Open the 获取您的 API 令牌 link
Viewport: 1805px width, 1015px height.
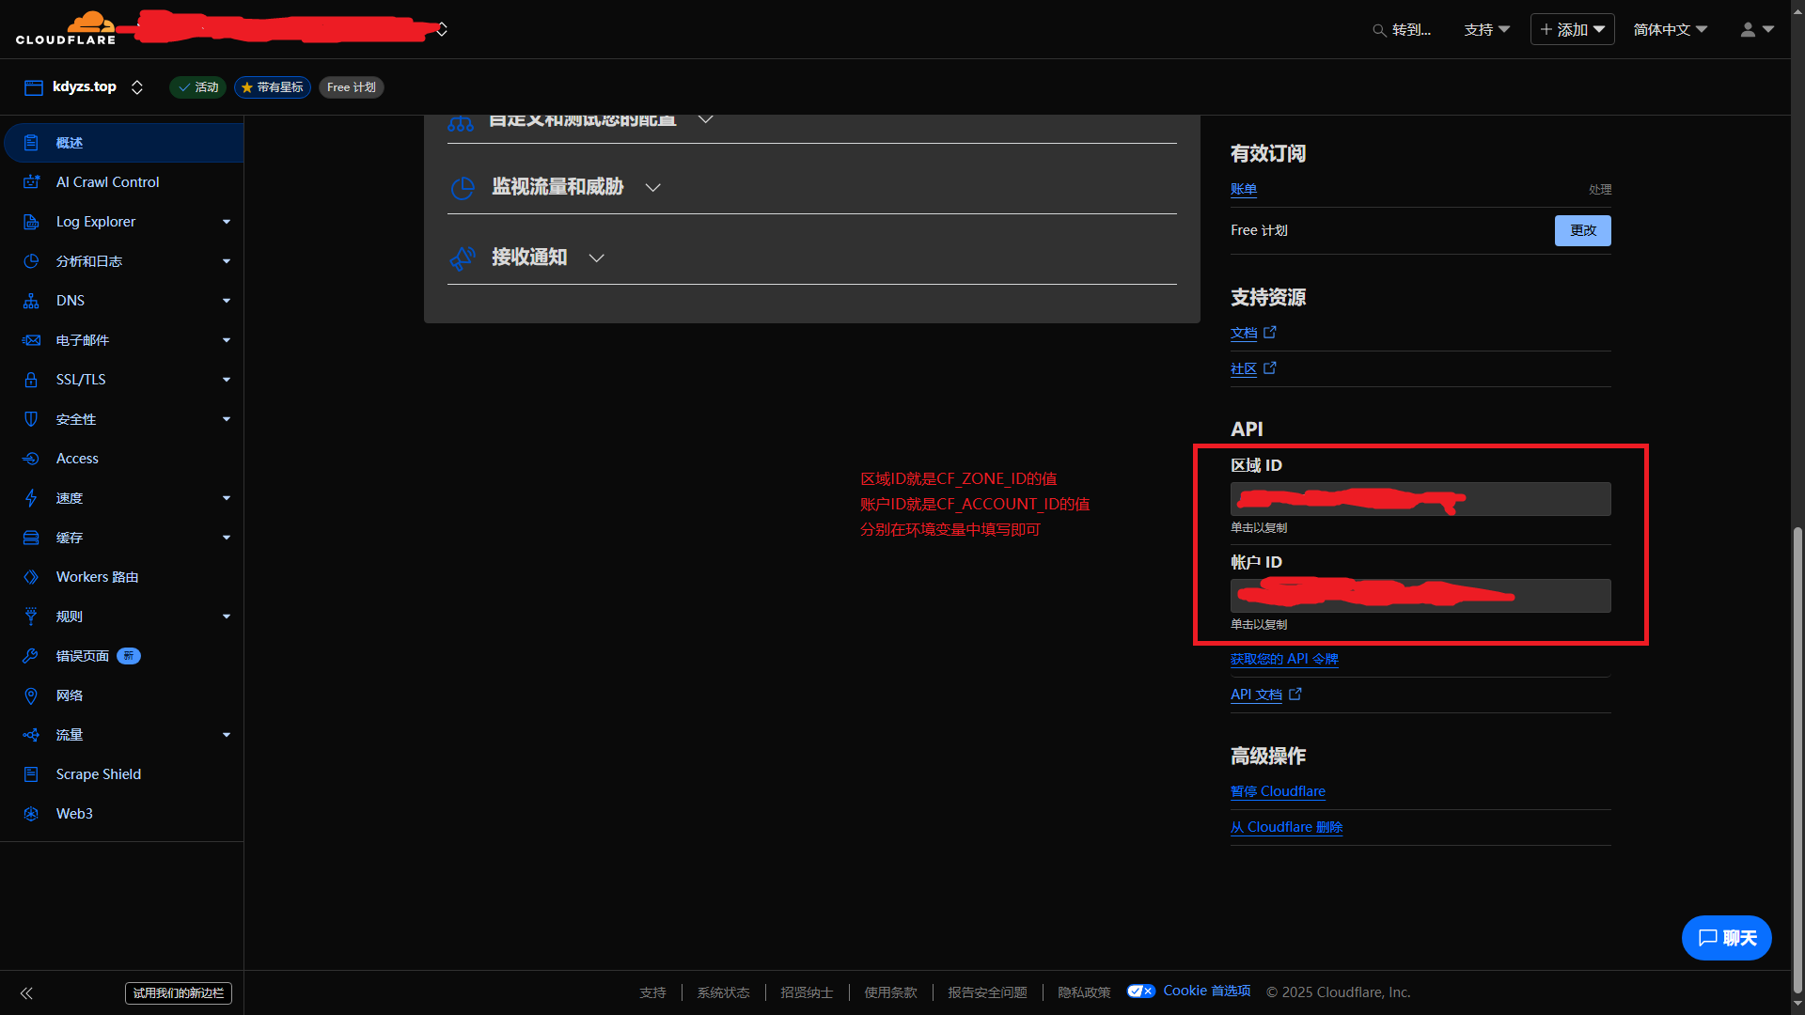pos(1284,659)
